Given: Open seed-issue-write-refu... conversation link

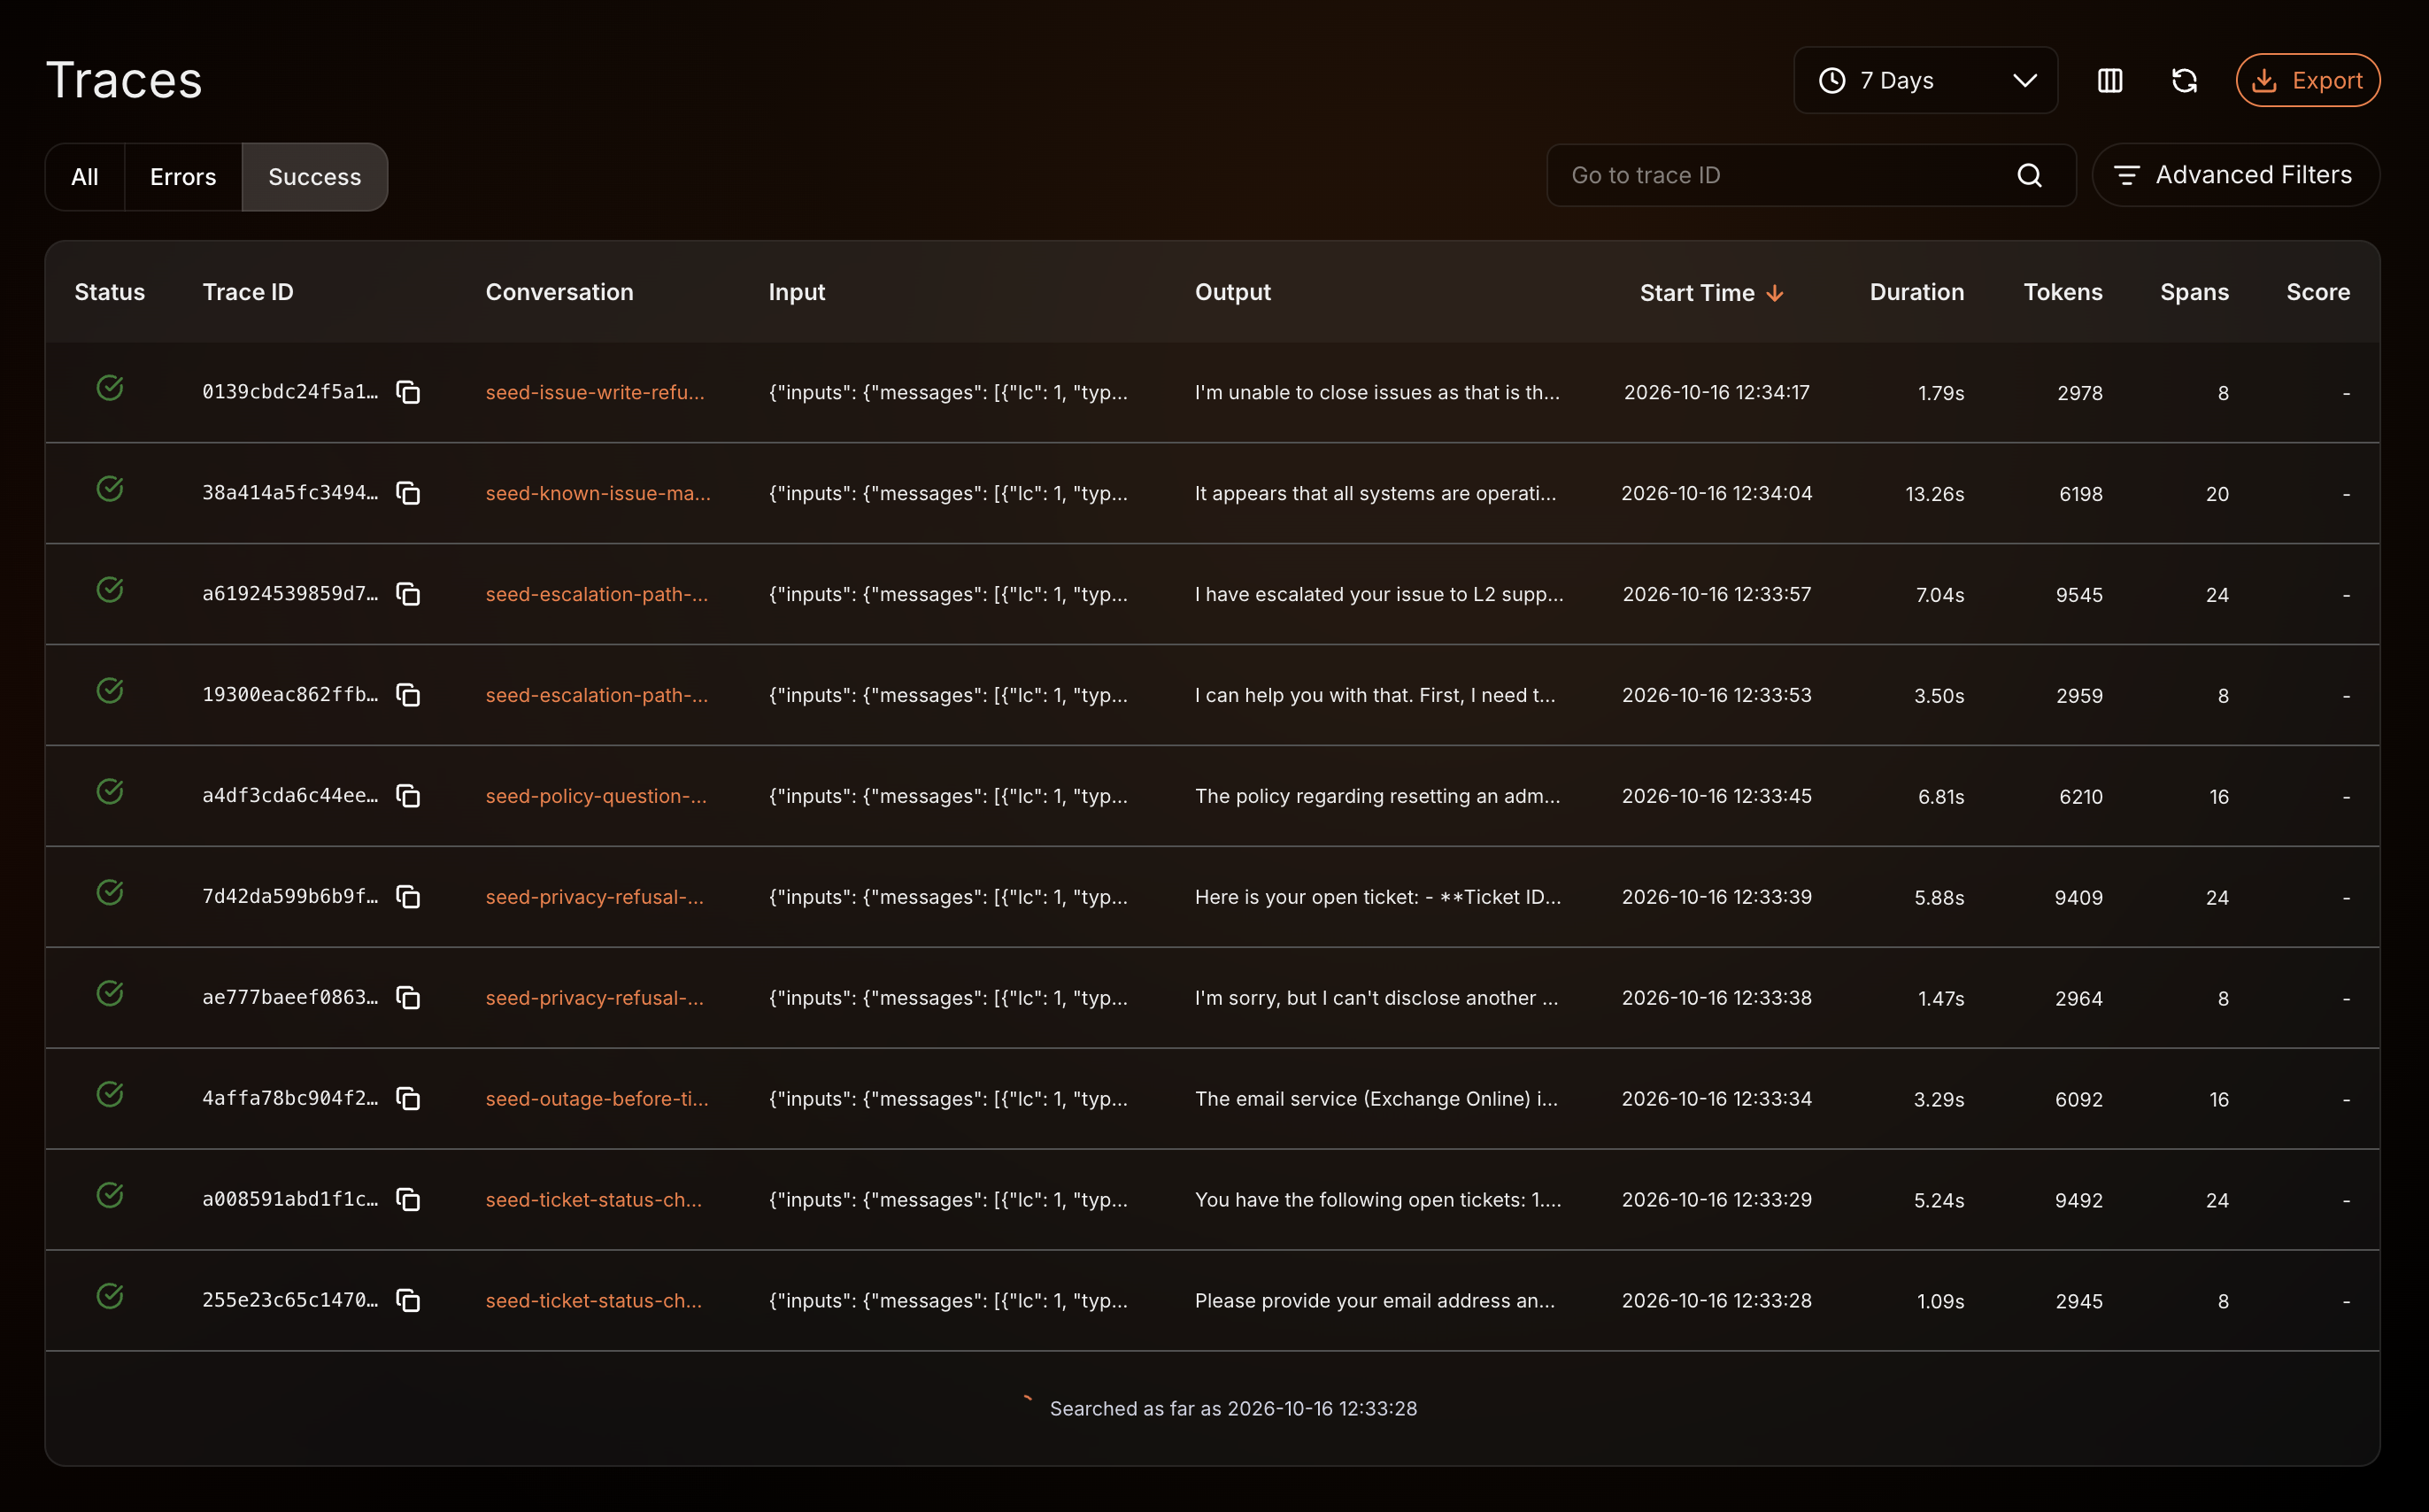Looking at the screenshot, I should coord(595,393).
